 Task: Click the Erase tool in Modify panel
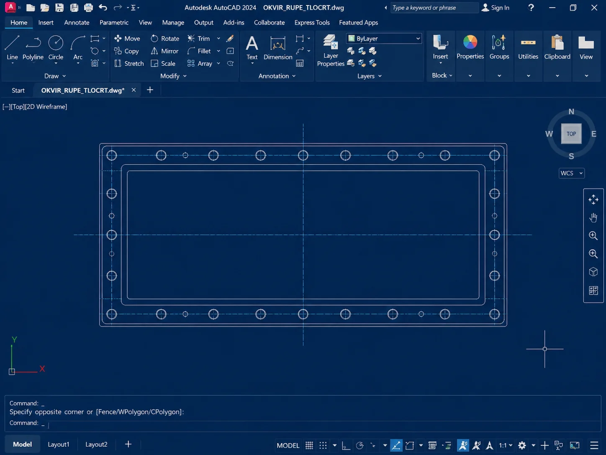tap(230, 39)
